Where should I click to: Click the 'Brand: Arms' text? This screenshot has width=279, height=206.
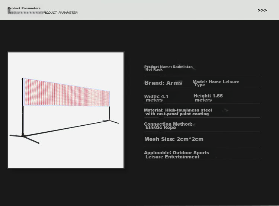(163, 83)
